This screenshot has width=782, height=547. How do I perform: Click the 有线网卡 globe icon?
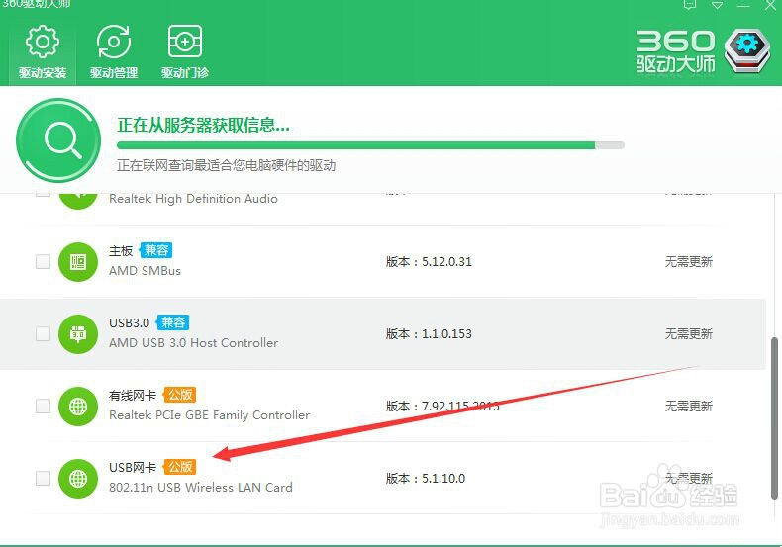(78, 406)
